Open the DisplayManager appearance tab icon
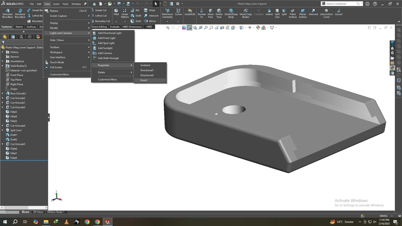This screenshot has width=402, height=226. pyautogui.click(x=38, y=37)
